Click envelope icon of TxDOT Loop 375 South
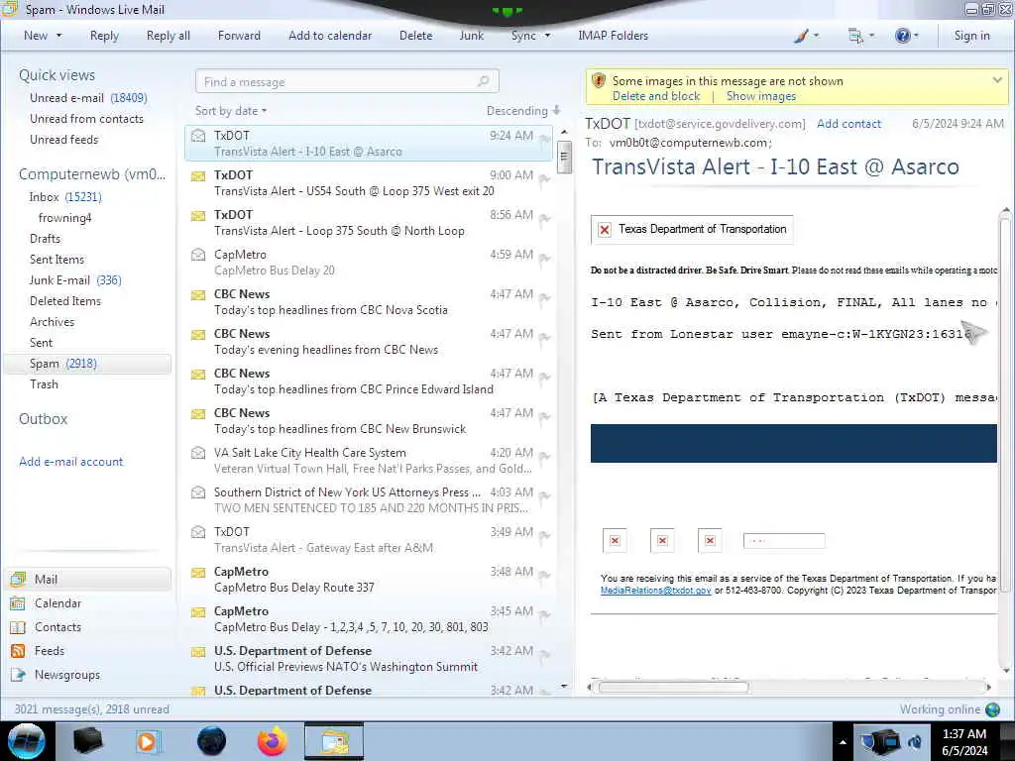Viewport: 1015px width, 761px height. click(x=198, y=215)
